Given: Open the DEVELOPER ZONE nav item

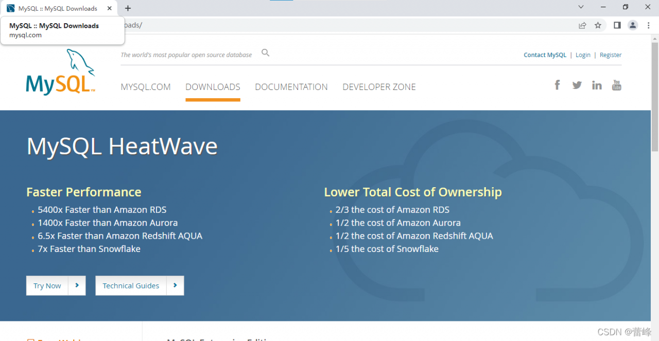Looking at the screenshot, I should coord(379,87).
